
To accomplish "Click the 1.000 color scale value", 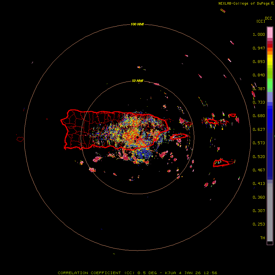I will pyautogui.click(x=259, y=34).
